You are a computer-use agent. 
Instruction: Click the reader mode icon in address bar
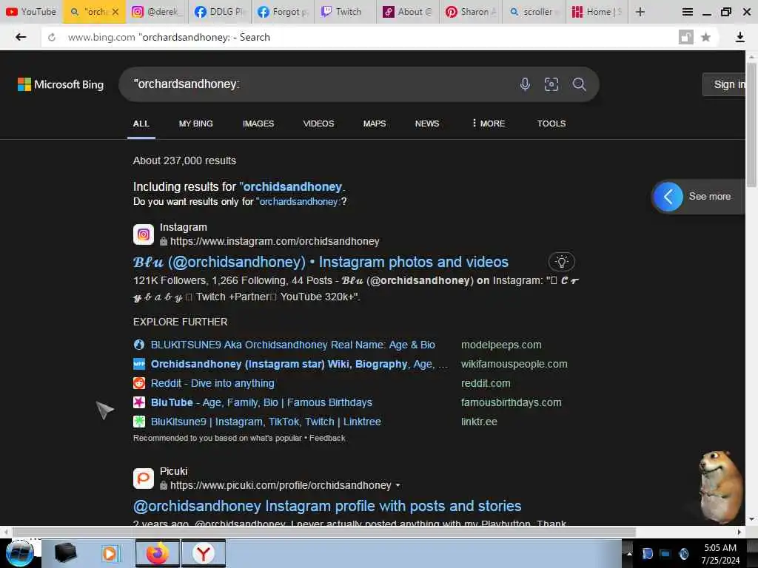point(685,37)
